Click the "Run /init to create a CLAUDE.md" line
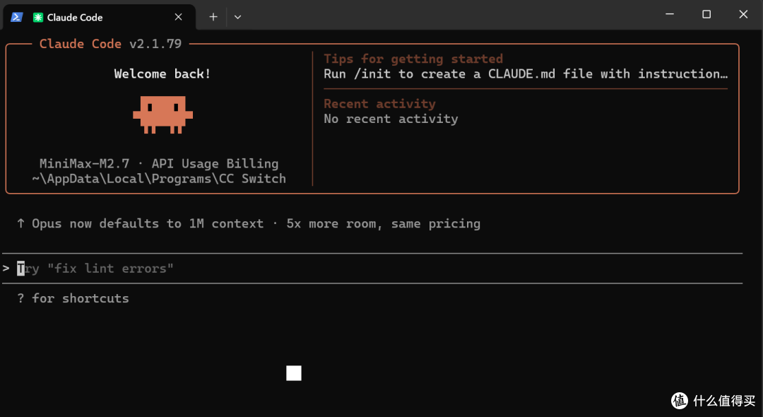The width and height of the screenshot is (763, 417). [x=526, y=74]
